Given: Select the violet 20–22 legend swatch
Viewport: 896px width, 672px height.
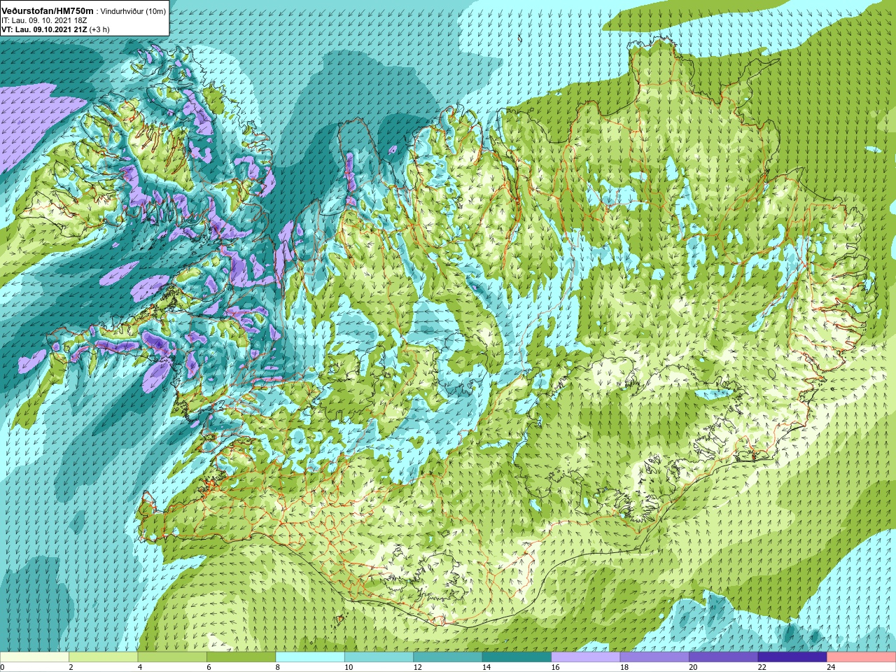Looking at the screenshot, I should (x=724, y=657).
